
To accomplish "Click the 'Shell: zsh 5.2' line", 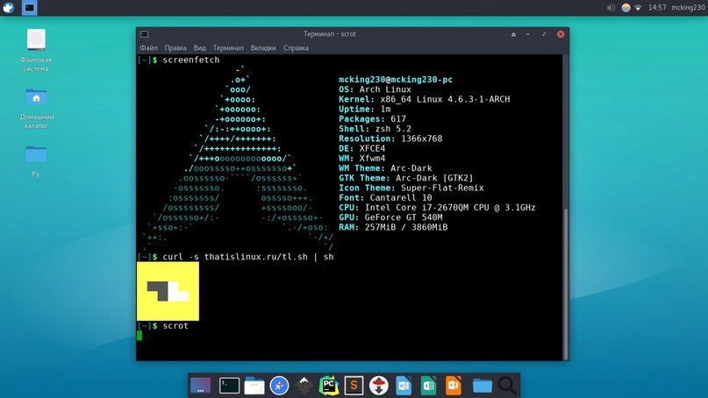I will tap(375, 129).
